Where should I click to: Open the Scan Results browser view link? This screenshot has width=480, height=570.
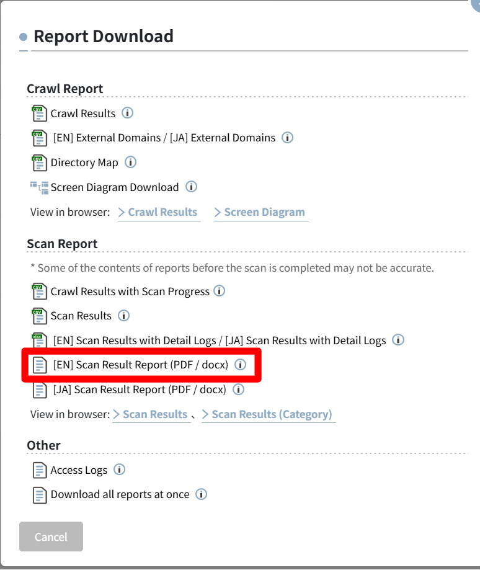click(151, 414)
